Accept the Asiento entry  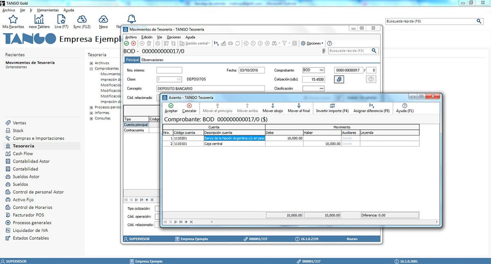[171, 108]
